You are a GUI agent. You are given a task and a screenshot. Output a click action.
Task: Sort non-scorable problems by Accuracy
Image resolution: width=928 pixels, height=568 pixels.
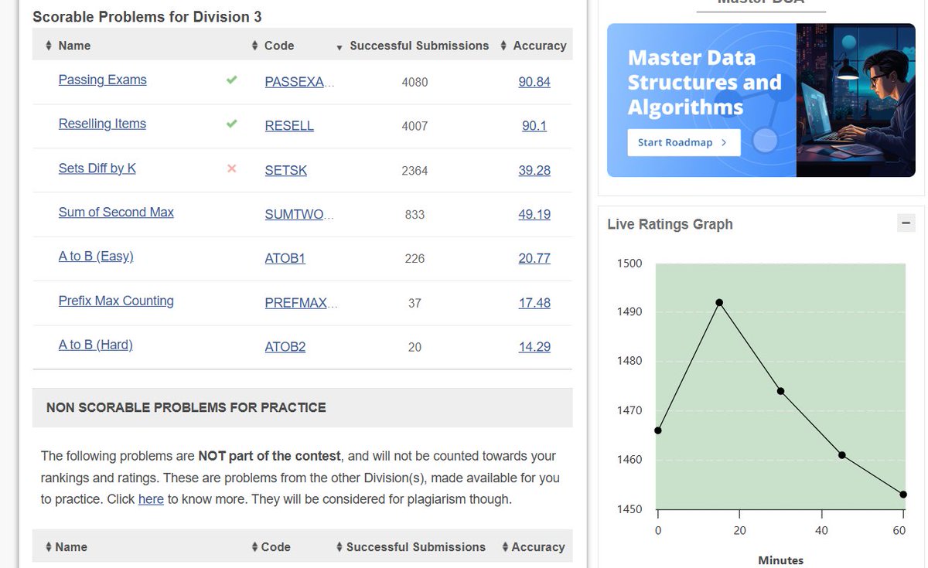[x=533, y=547]
